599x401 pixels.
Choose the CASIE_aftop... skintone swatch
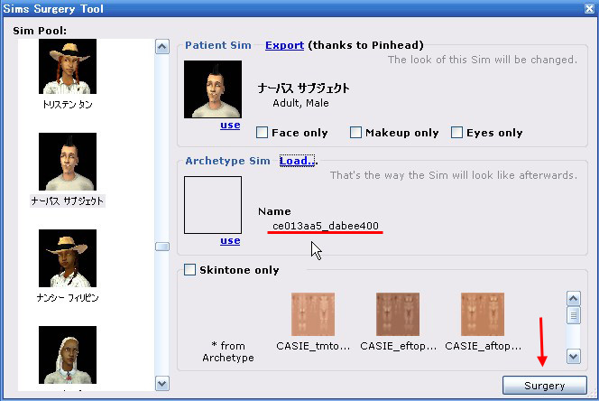tap(483, 314)
